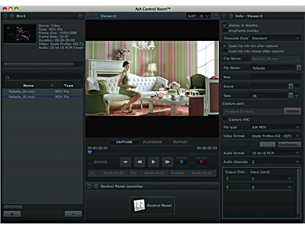Image resolution: width=305 pixels, height=229 pixels.
Task: Toggle the REMOTE checkbox
Action: 90,162
